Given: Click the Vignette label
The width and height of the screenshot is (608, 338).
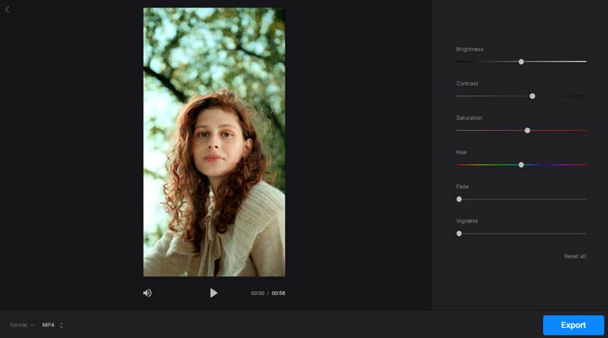Looking at the screenshot, I should point(467,221).
